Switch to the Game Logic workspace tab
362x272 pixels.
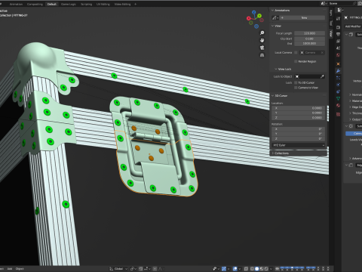[x=69, y=4]
